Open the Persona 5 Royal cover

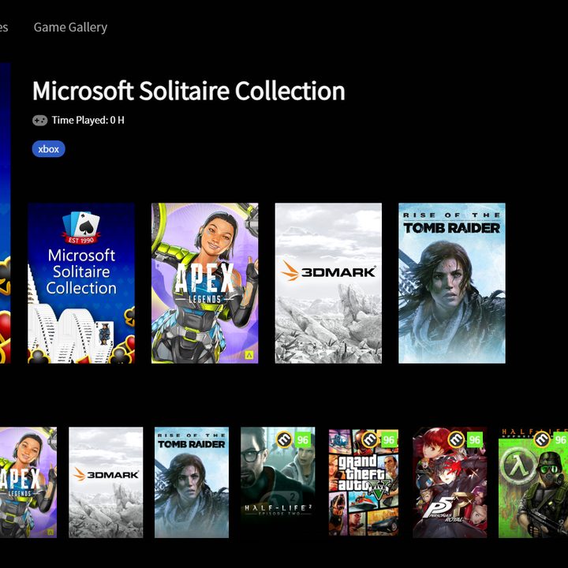tap(450, 482)
